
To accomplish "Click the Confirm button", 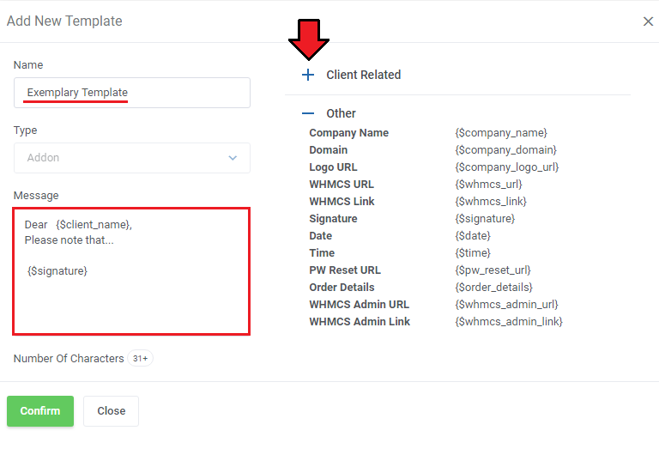I will (40, 411).
